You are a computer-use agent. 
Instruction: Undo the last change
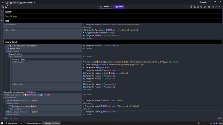pyautogui.click(x=213, y=7)
